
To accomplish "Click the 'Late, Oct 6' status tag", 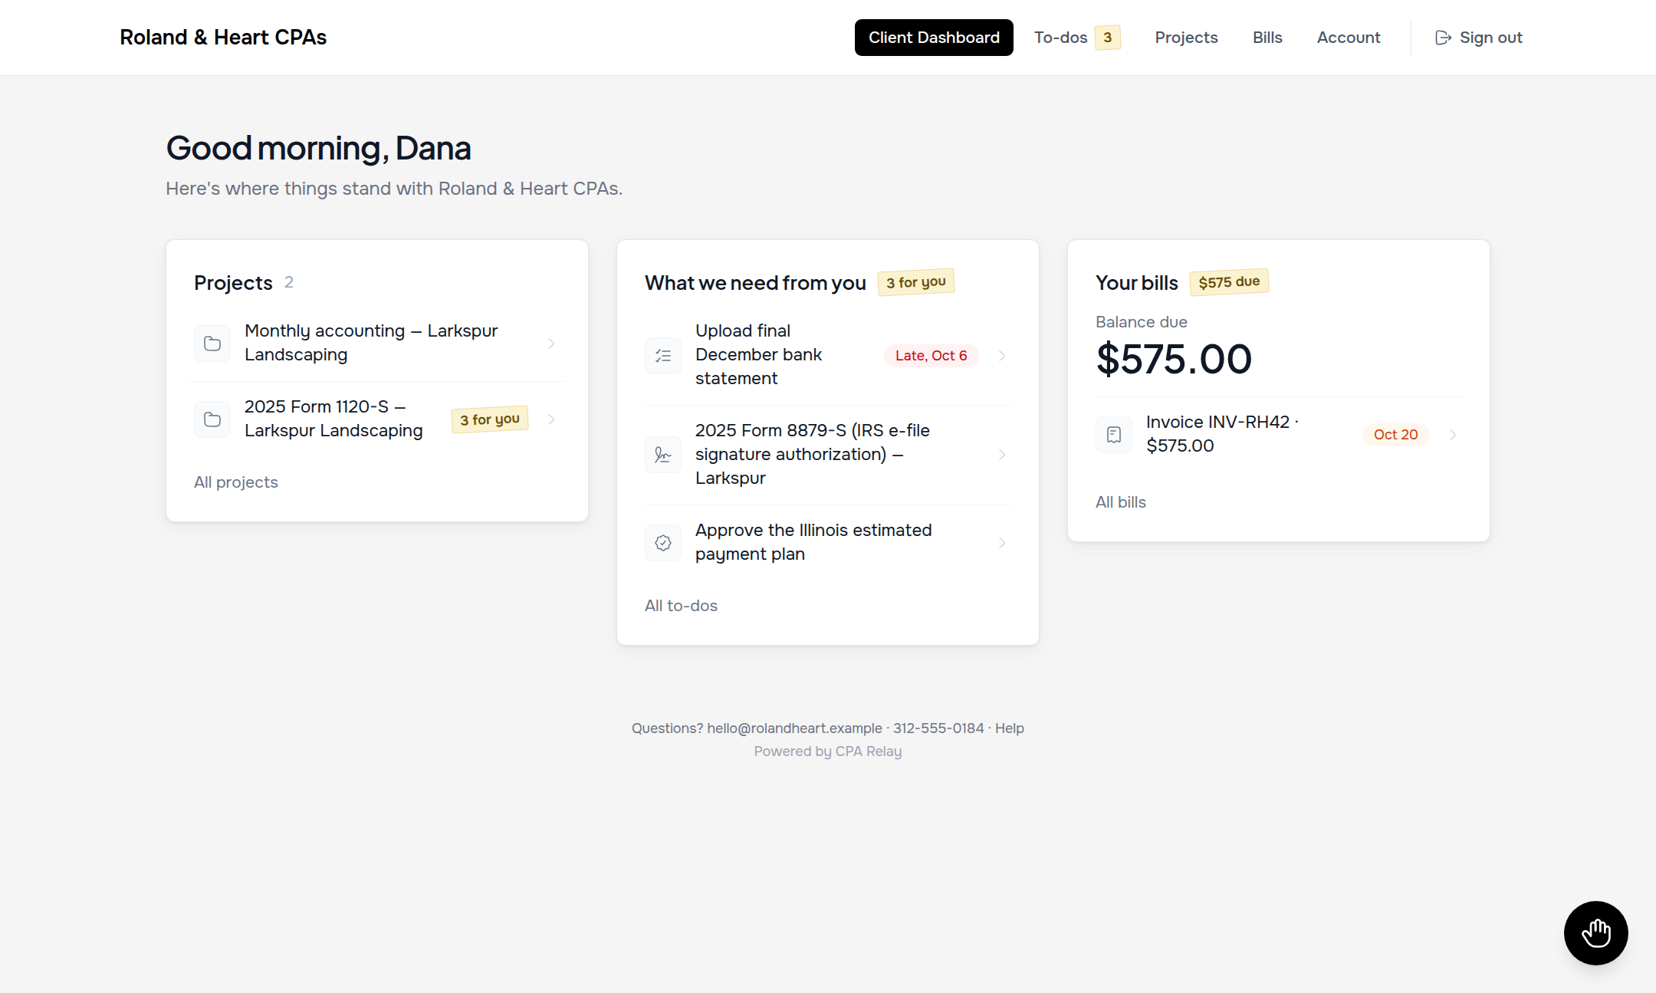I will pyautogui.click(x=932, y=356).
